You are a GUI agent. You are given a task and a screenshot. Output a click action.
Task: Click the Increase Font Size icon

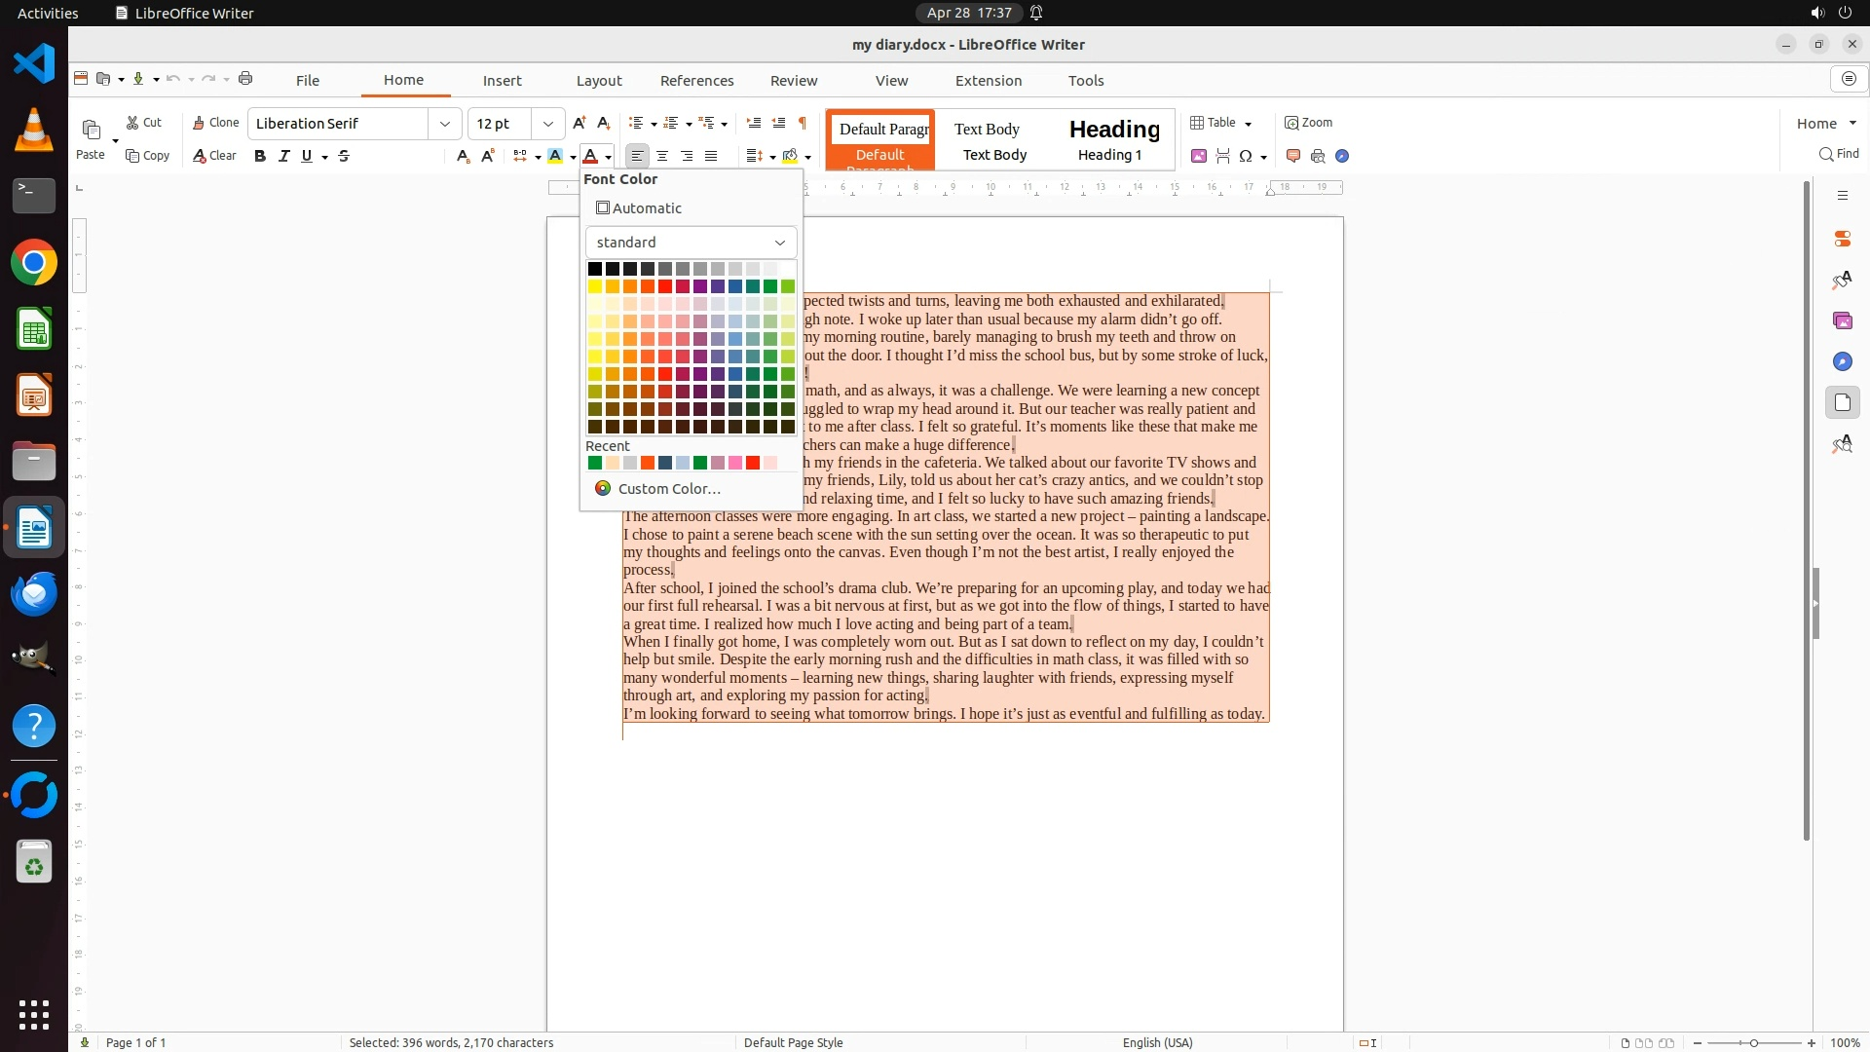(x=580, y=123)
